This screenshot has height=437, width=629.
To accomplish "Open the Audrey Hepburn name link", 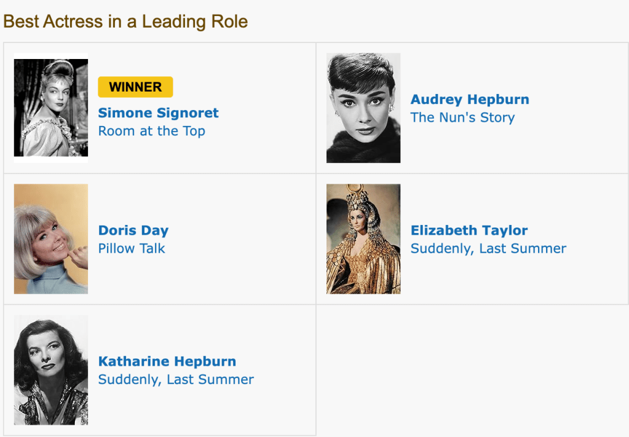I will click(x=470, y=100).
